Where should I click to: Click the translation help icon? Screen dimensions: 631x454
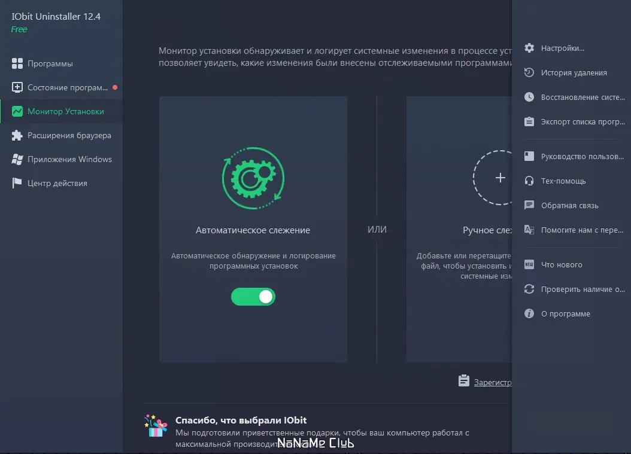point(529,230)
